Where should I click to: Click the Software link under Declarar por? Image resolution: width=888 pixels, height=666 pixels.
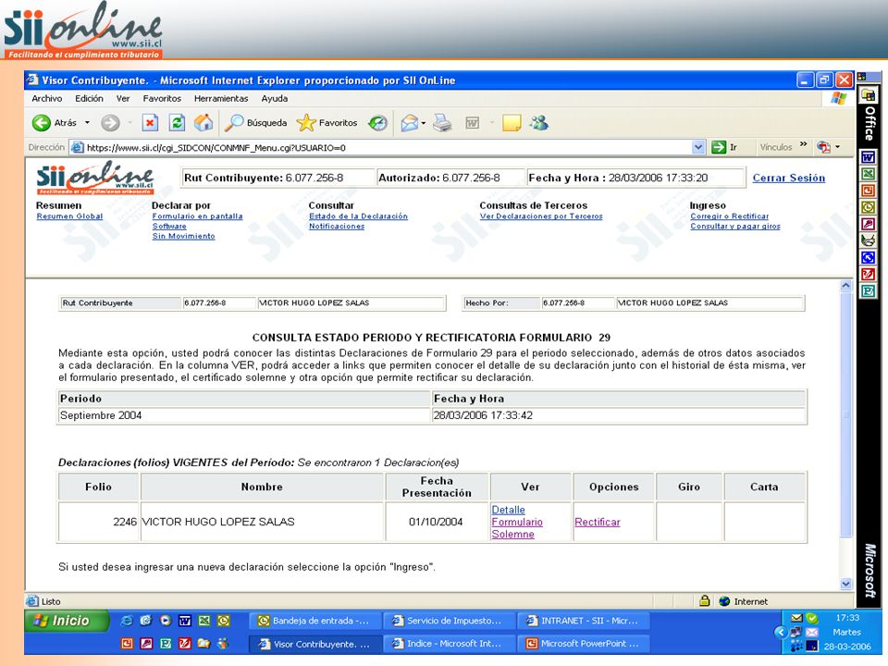point(168,226)
